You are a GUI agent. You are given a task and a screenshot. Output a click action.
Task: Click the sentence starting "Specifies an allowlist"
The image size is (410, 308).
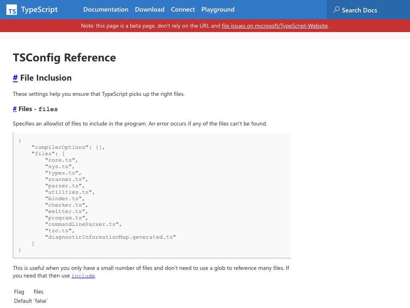click(140, 124)
